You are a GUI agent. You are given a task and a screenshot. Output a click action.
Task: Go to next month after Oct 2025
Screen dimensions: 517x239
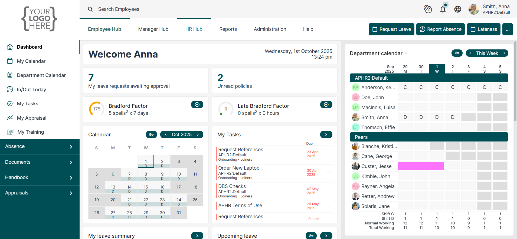(x=198, y=134)
